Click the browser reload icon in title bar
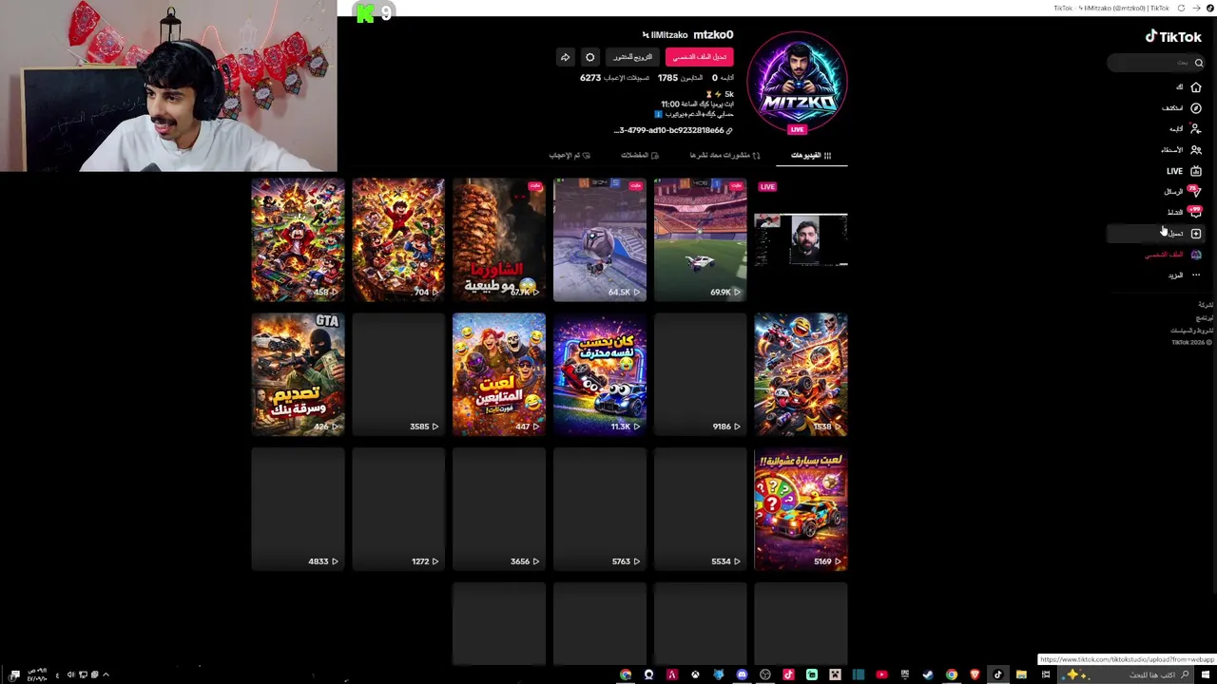 pyautogui.click(x=1181, y=8)
